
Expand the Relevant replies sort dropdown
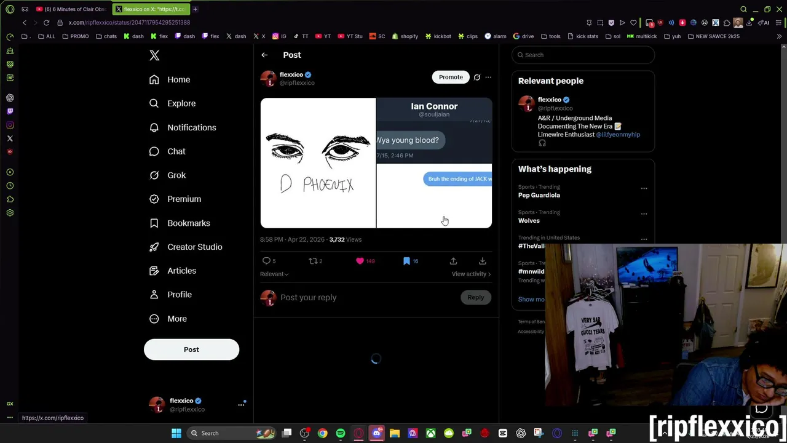click(x=274, y=274)
